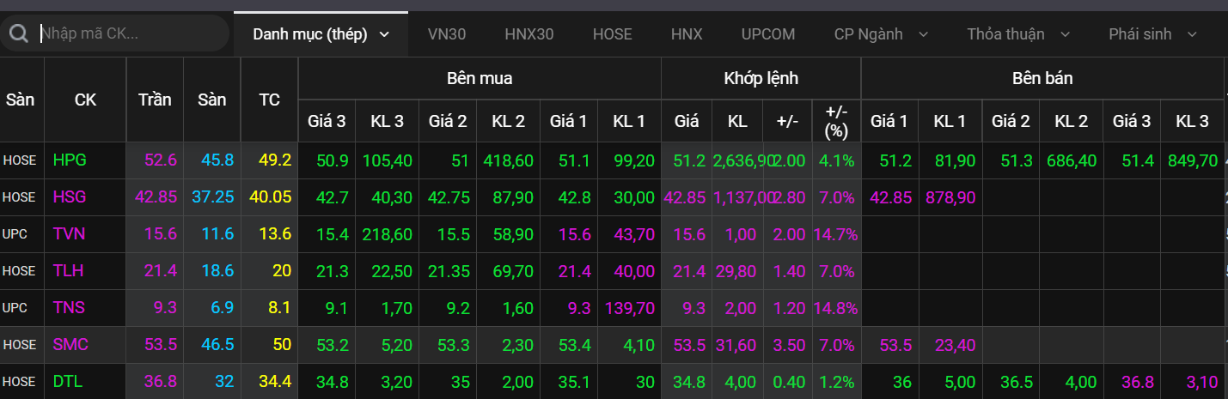Open the HOSE tab
The image size is (1228, 399).
pos(612,34)
